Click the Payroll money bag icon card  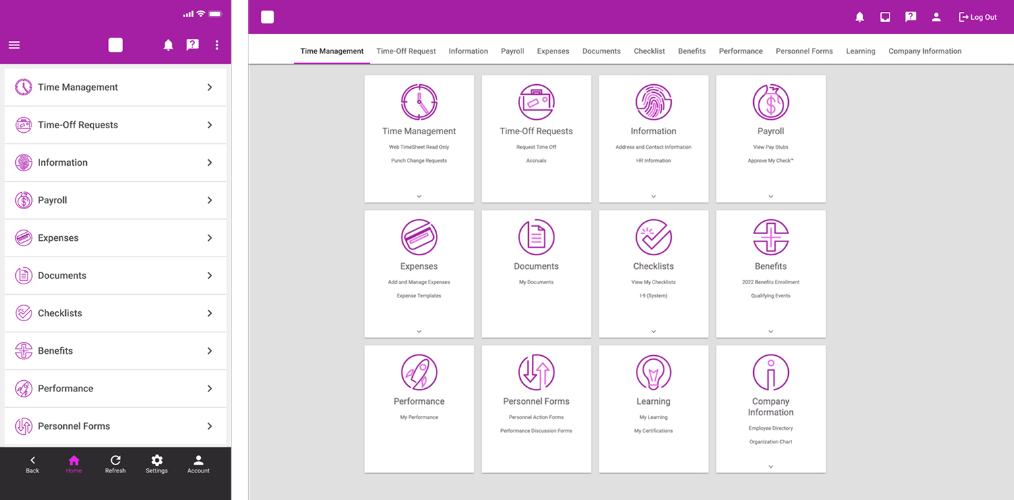point(770,102)
